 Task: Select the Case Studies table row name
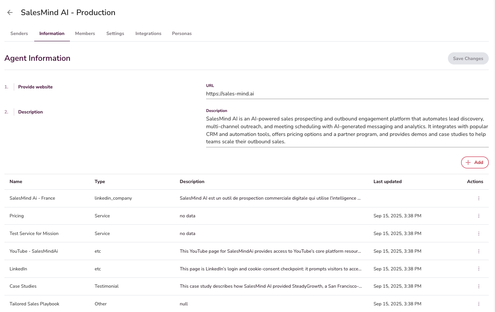[23, 286]
